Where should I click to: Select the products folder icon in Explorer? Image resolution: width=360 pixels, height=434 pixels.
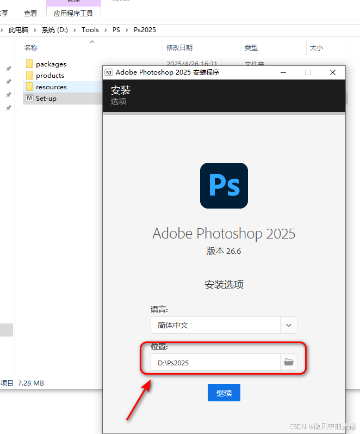[29, 75]
